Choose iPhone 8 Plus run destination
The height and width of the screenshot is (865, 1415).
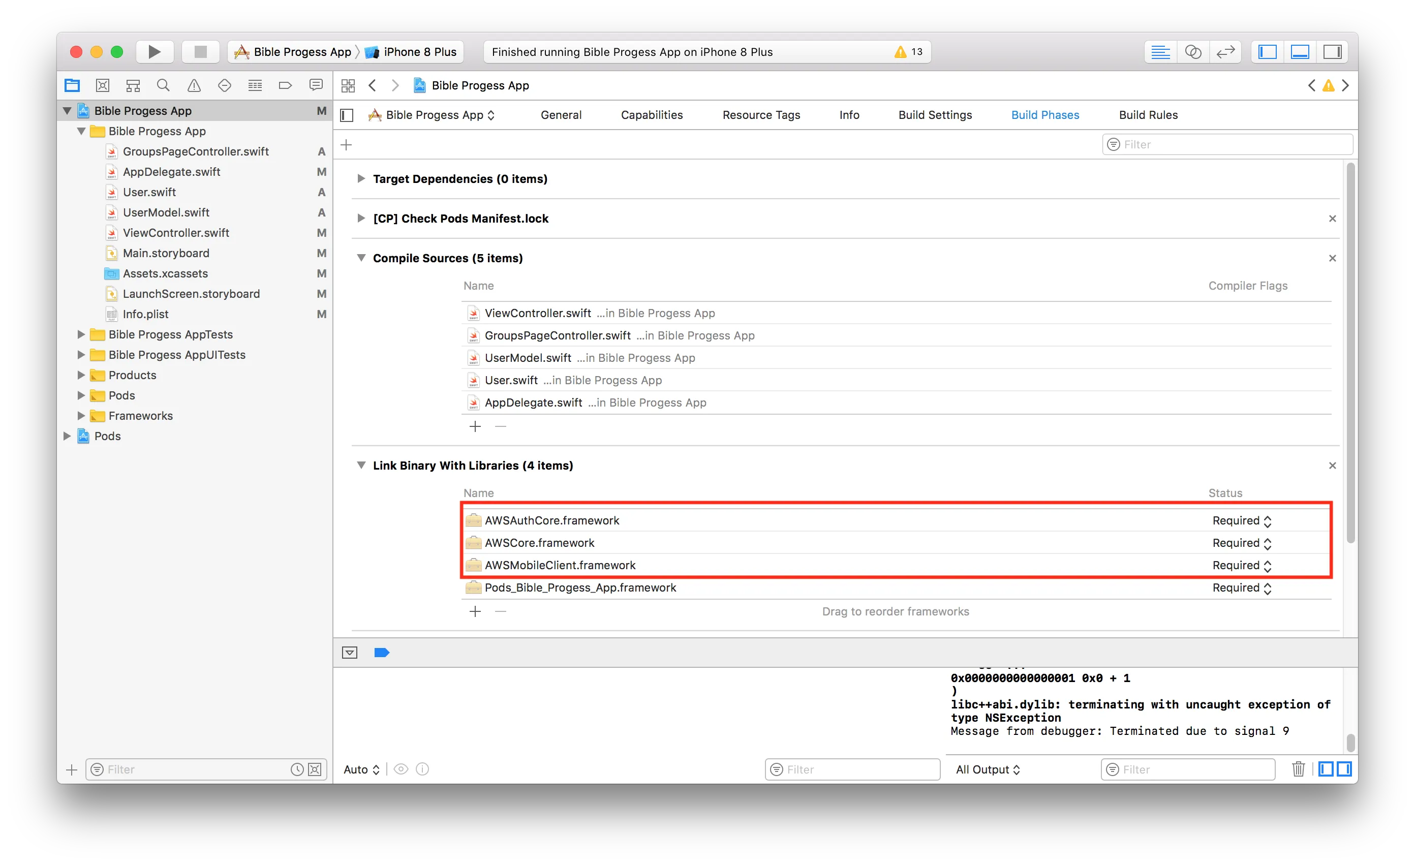point(411,52)
